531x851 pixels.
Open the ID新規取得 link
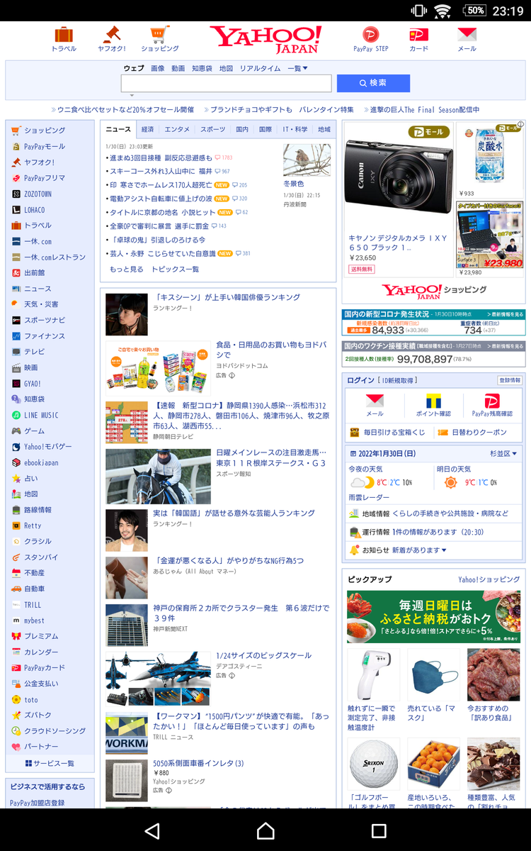[x=399, y=380]
